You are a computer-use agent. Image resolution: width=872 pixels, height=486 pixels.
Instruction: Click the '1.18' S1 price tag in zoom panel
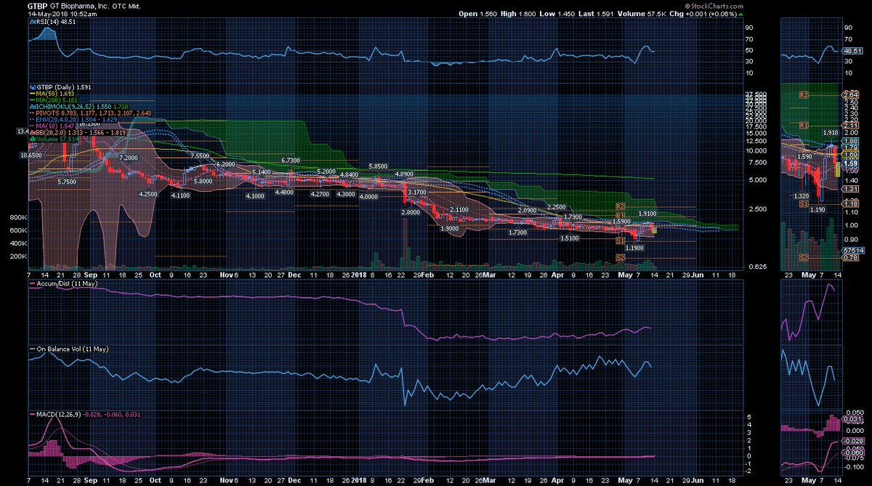click(x=849, y=205)
